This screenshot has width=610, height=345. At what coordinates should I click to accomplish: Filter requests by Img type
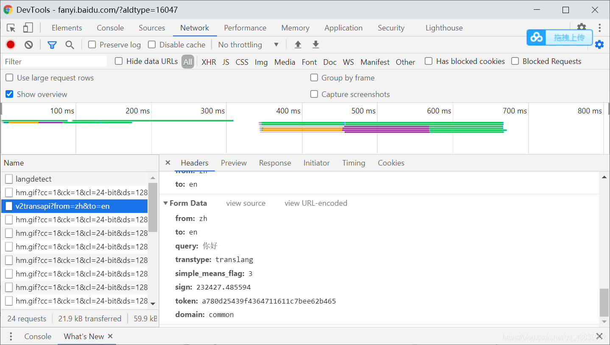261,62
